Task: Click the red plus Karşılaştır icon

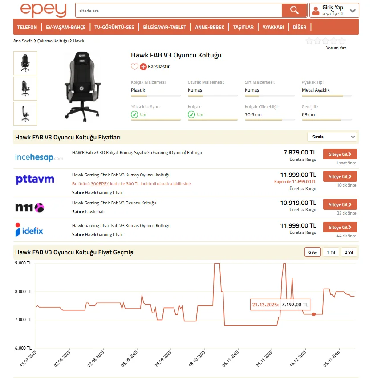Action: pos(143,67)
